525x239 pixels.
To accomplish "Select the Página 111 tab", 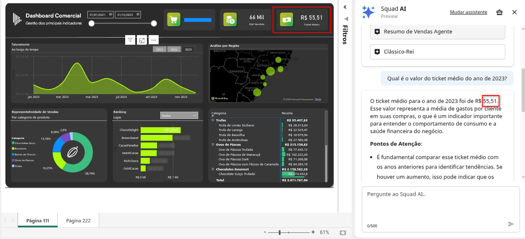I will [38, 221].
